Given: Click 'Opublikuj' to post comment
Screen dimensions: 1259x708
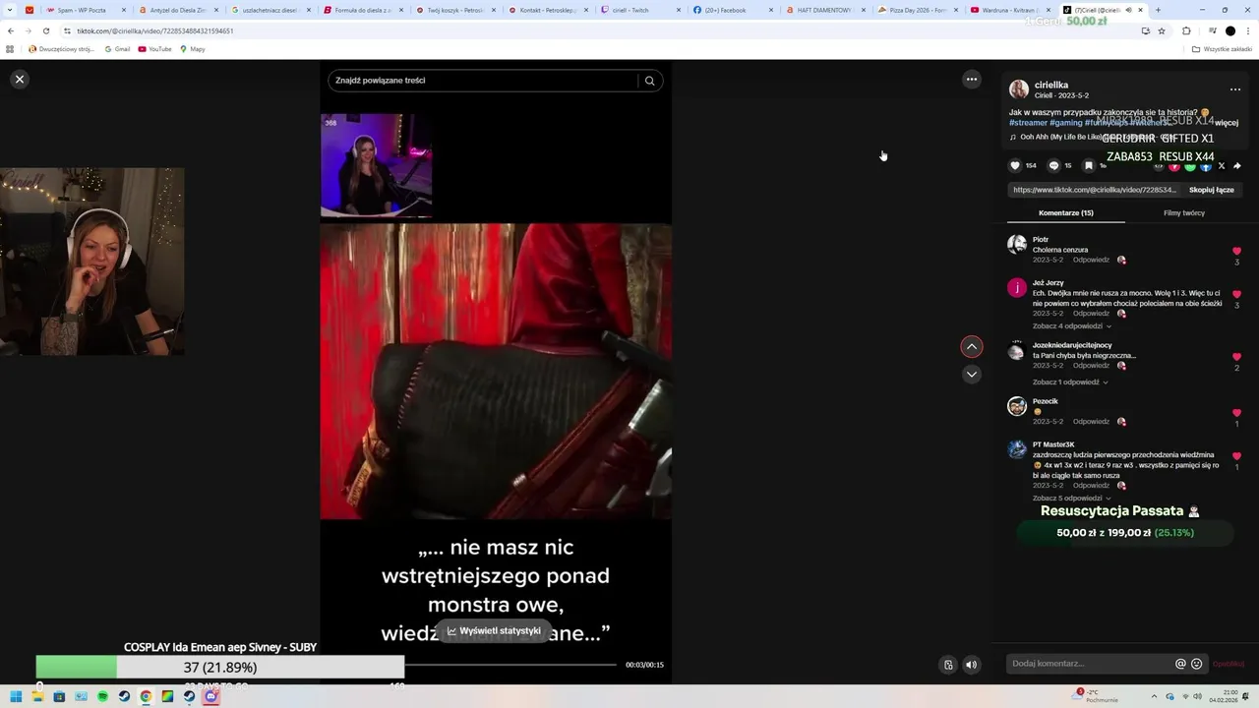Looking at the screenshot, I should 1229,664.
